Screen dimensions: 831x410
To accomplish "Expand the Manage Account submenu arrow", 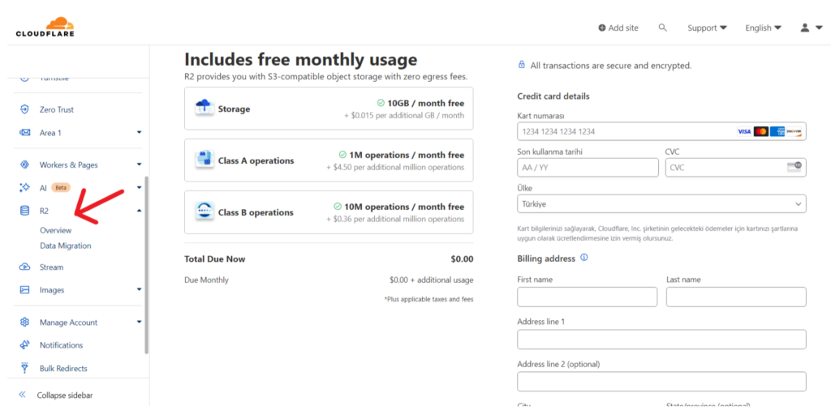I will point(139,322).
